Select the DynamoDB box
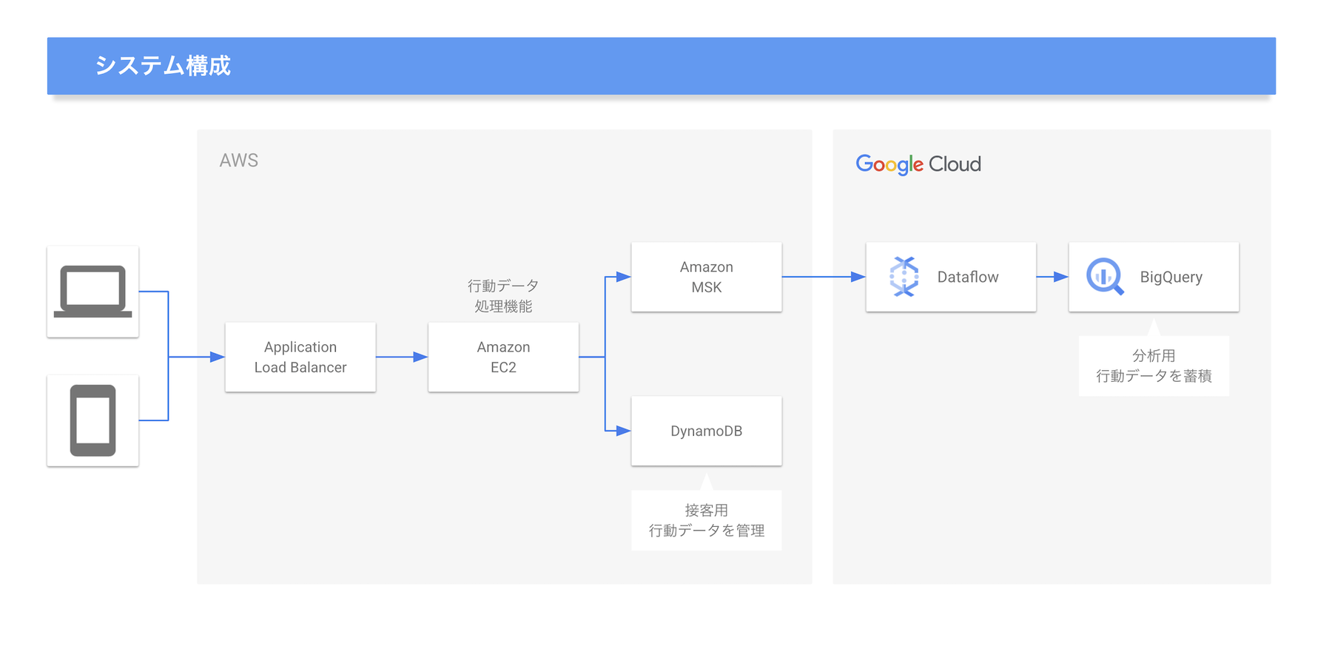Viewport: 1332px width, 652px height. coord(707,431)
